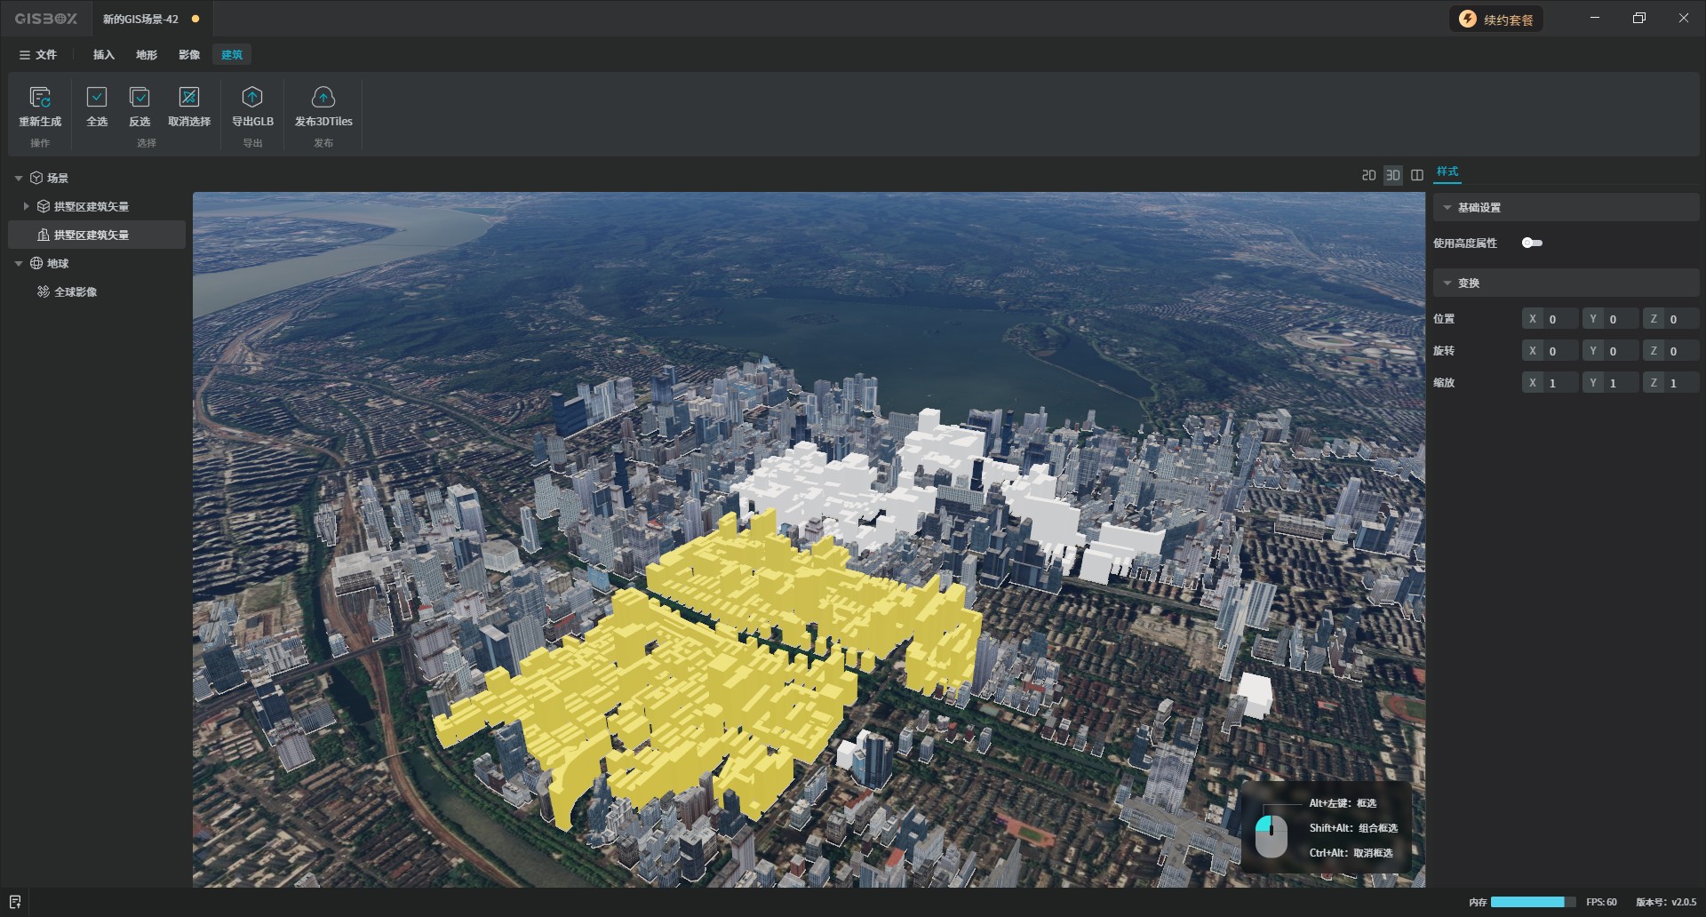
Task: Collapse the 基础设置 section
Action: pos(1447,208)
